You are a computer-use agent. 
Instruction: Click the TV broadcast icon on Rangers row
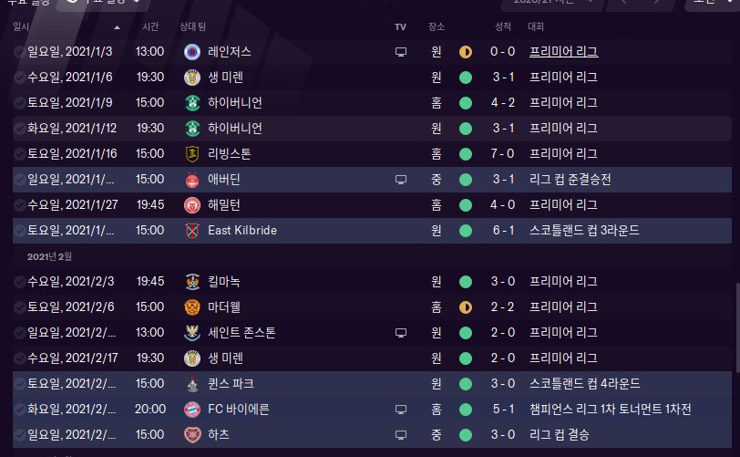pos(400,52)
